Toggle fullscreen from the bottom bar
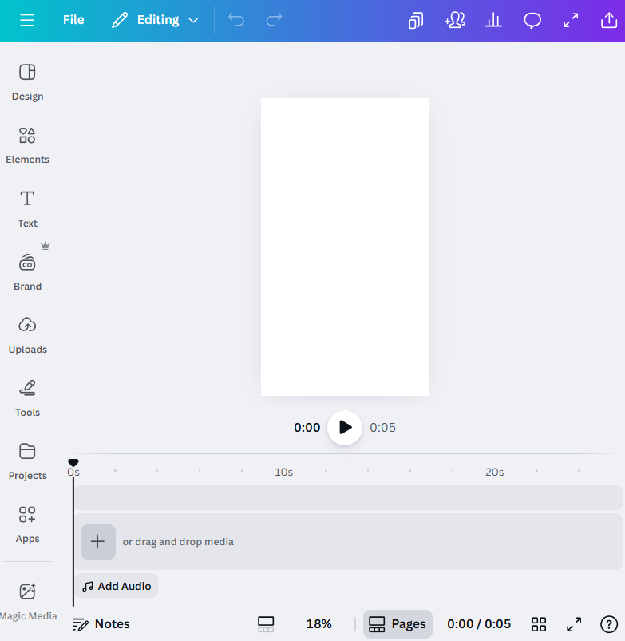The height and width of the screenshot is (641, 625). [x=574, y=624]
